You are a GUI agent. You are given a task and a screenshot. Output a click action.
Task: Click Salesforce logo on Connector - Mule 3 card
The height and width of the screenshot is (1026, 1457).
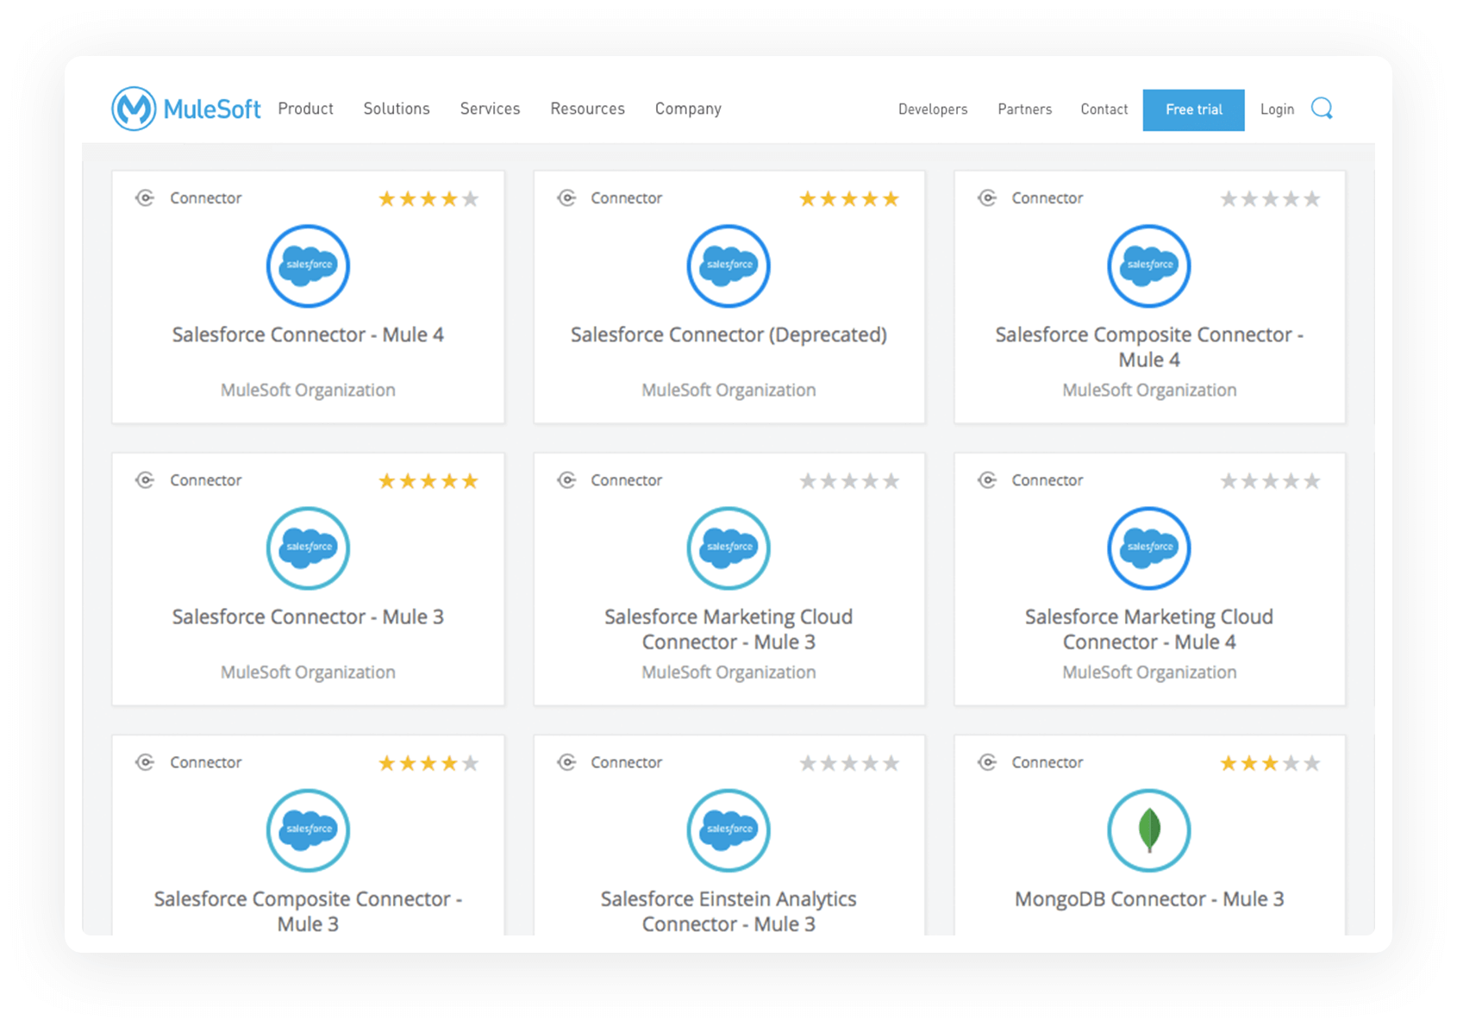[x=308, y=547]
